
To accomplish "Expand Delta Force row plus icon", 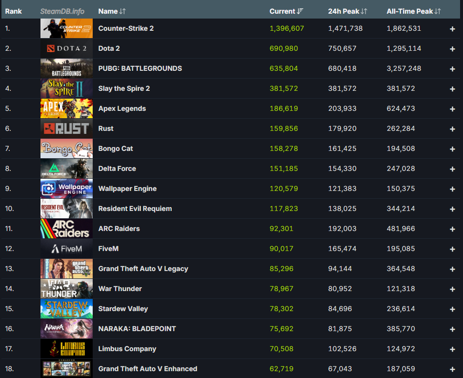I will (x=452, y=169).
